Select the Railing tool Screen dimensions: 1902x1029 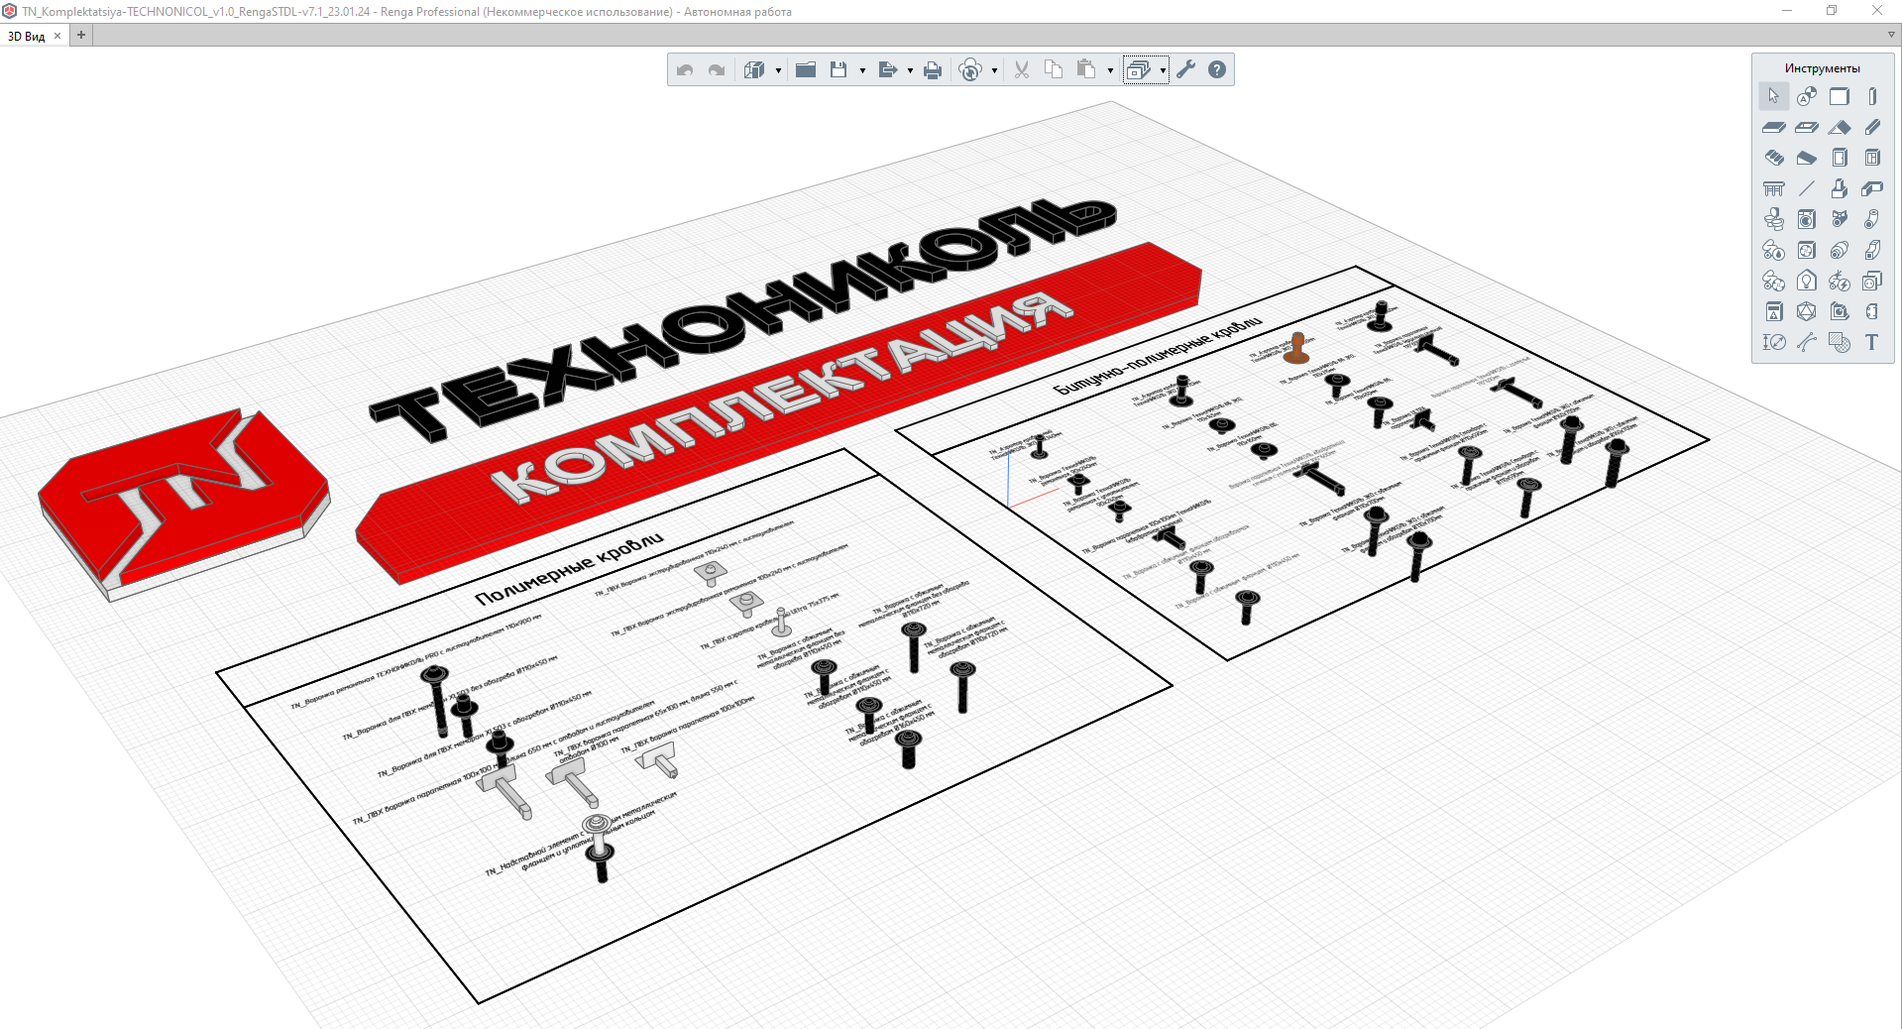click(1774, 188)
